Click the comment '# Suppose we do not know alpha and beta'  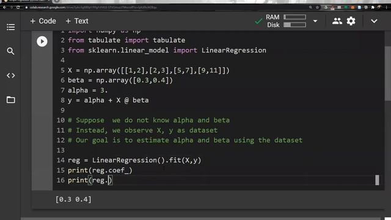pyautogui.click(x=148, y=120)
